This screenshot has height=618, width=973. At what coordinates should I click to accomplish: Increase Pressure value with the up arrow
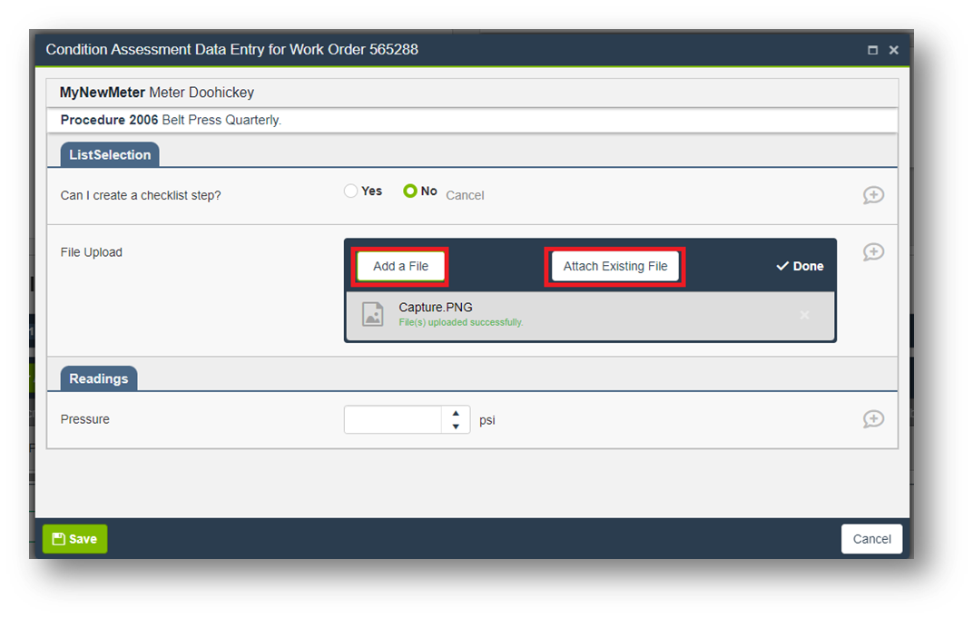[456, 413]
